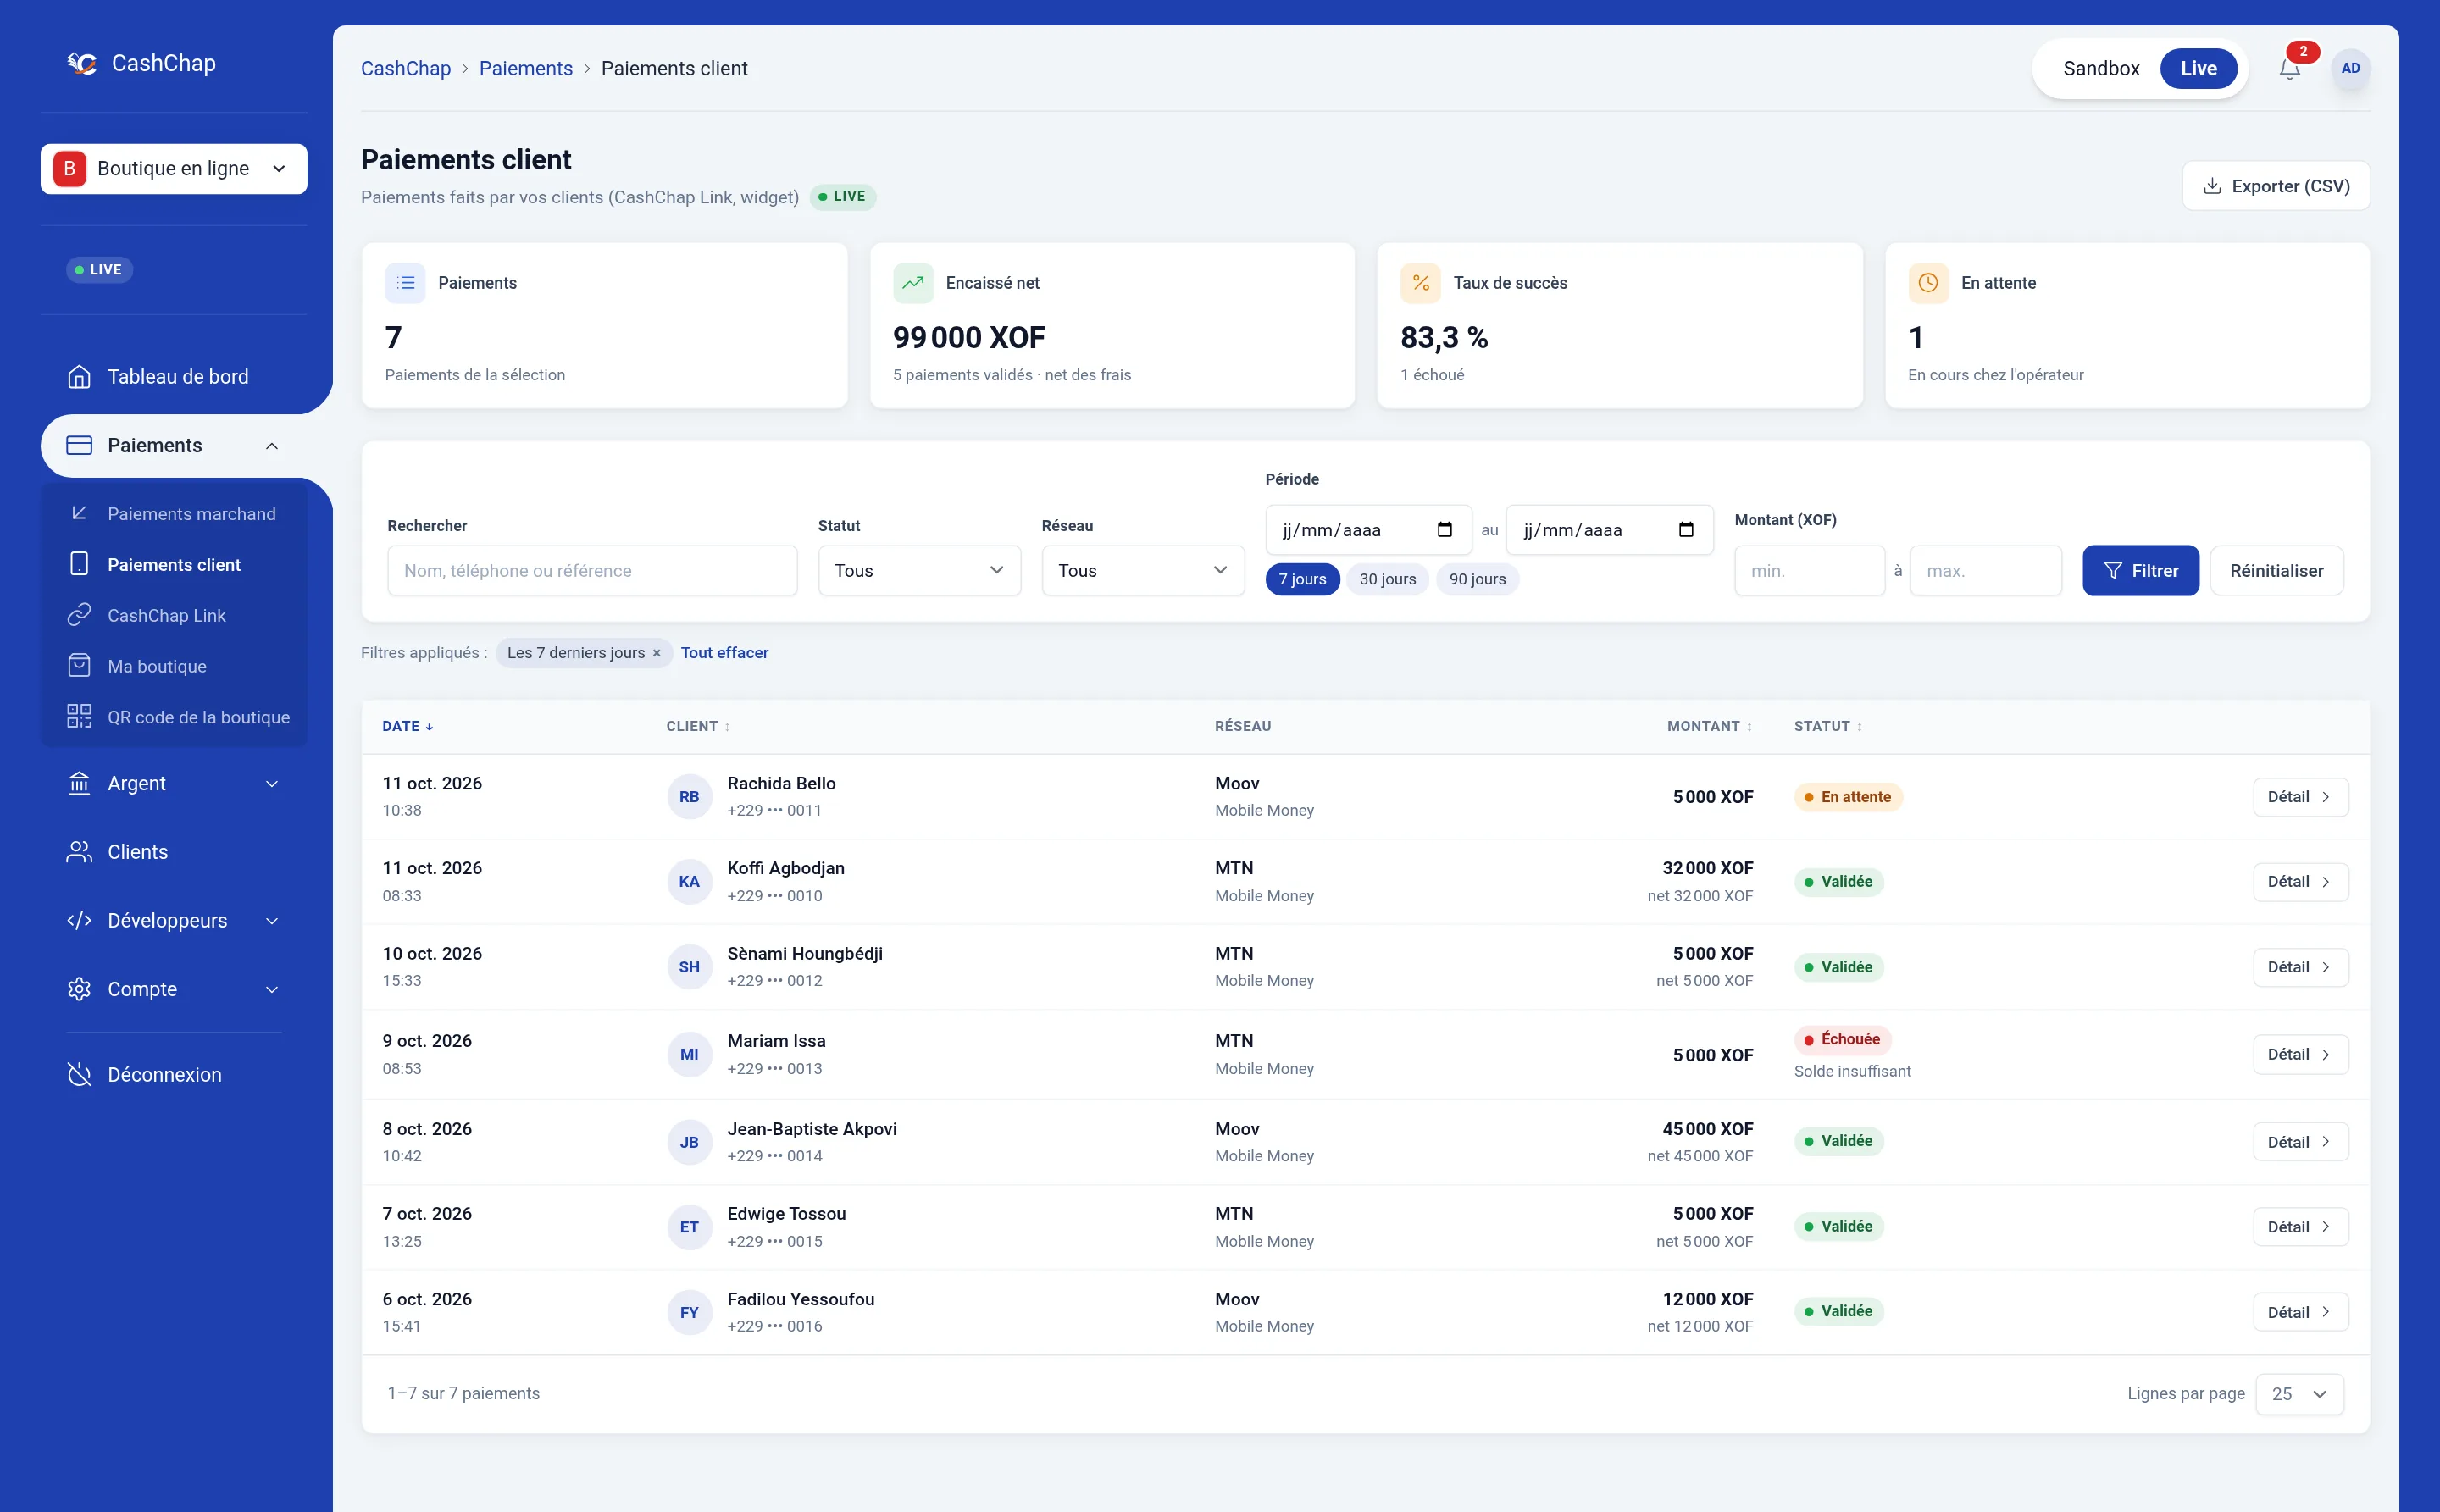Click Exporter (CSV)
The height and width of the screenshot is (1512, 2440).
point(2275,186)
